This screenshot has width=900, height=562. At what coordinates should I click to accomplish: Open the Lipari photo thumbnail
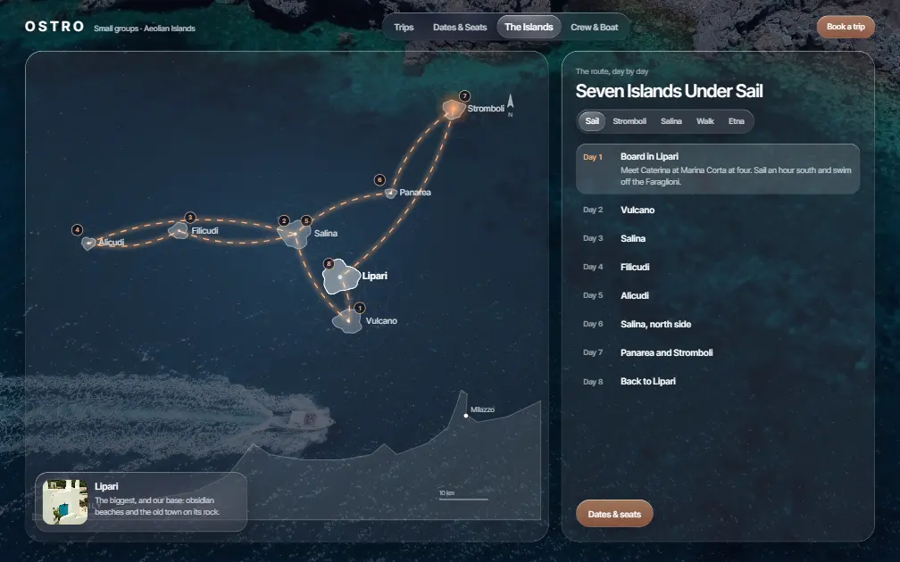pyautogui.click(x=65, y=501)
